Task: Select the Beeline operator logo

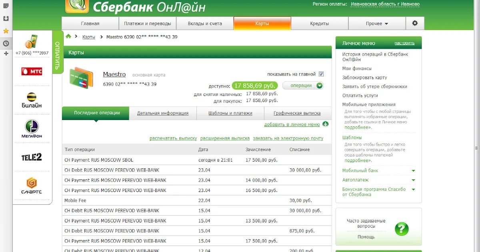Action: coord(32,100)
